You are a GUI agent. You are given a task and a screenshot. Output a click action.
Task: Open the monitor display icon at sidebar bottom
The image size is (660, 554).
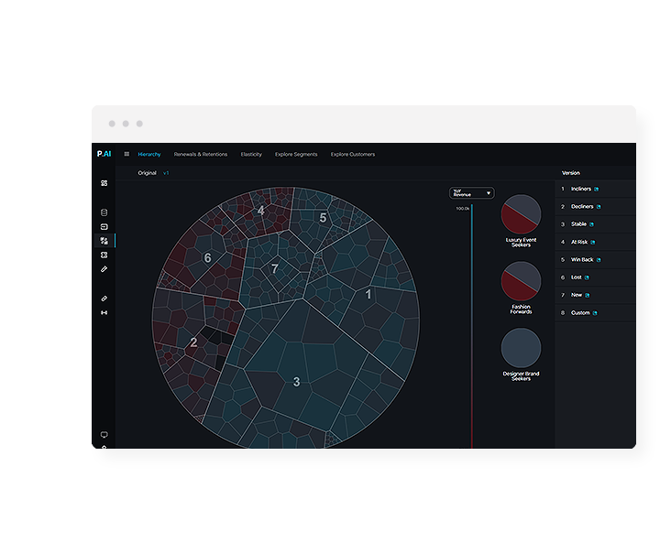[x=104, y=434]
